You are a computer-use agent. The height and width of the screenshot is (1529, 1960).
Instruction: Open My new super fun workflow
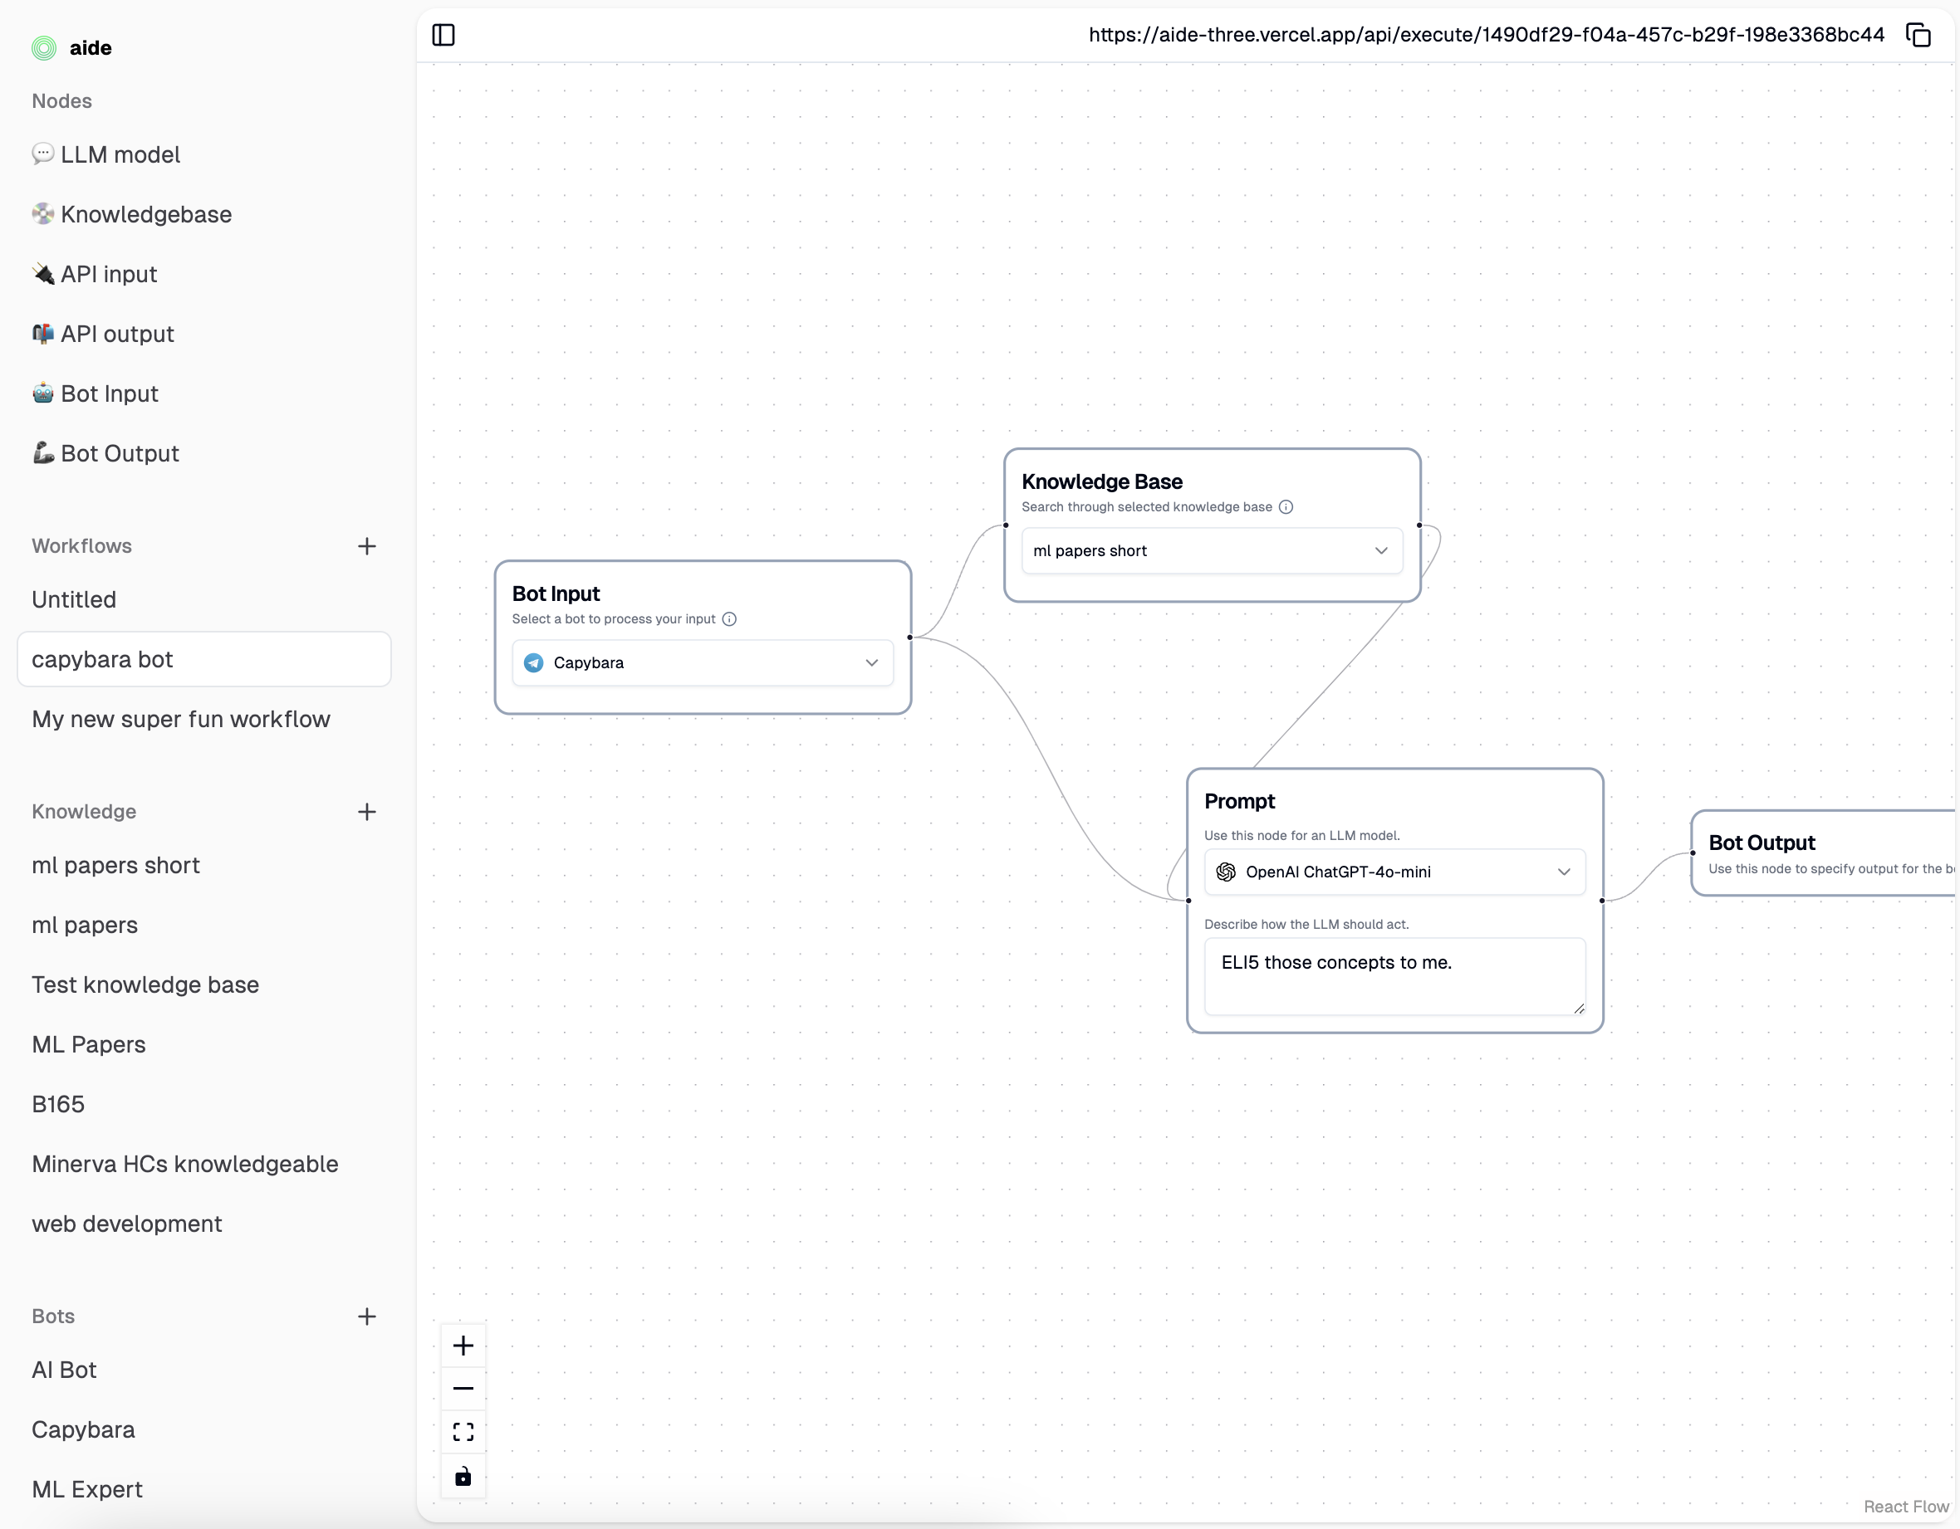click(x=180, y=719)
